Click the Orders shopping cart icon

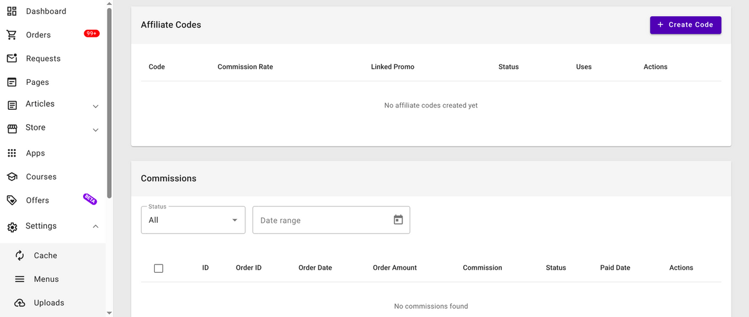click(x=12, y=35)
